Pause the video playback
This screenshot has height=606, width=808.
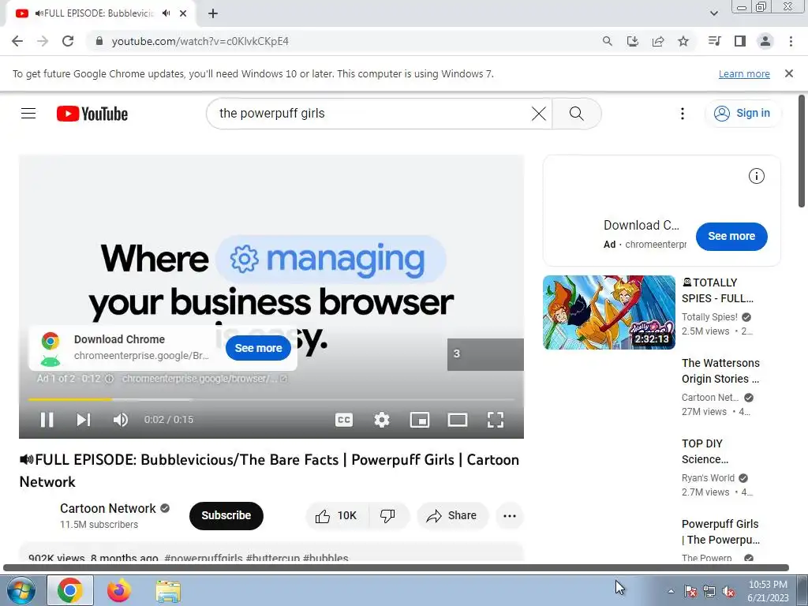[47, 420]
